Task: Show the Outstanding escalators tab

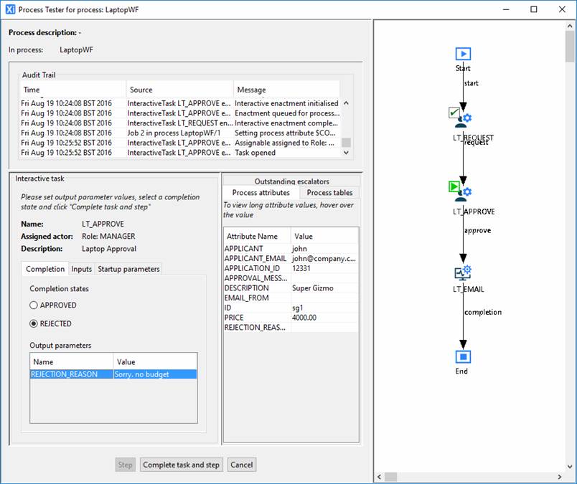Action: tap(291, 181)
